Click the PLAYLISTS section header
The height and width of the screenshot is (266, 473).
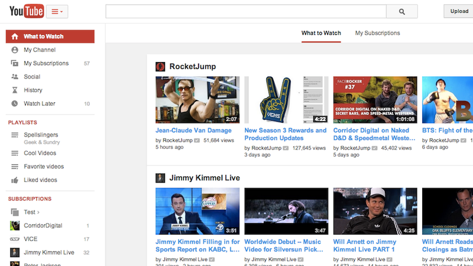pyautogui.click(x=22, y=122)
